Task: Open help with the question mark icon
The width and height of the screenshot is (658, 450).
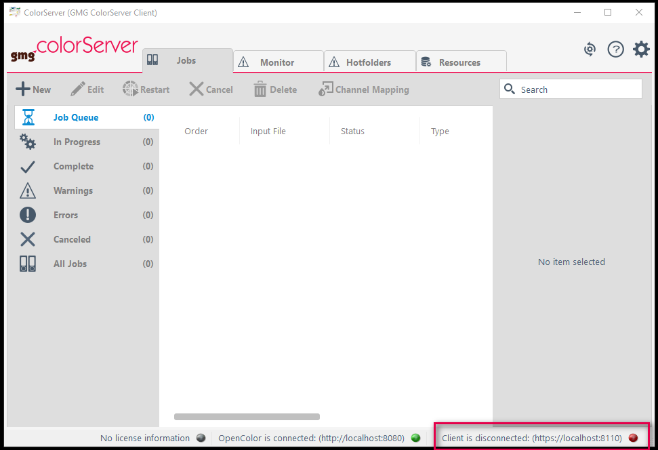Action: tap(615, 49)
